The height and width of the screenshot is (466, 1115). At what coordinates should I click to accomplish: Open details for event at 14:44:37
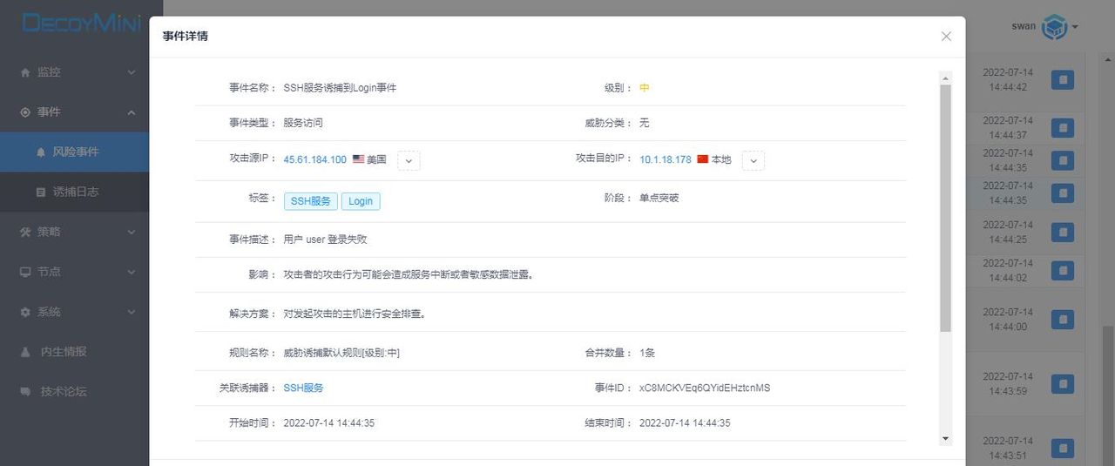[1062, 128]
